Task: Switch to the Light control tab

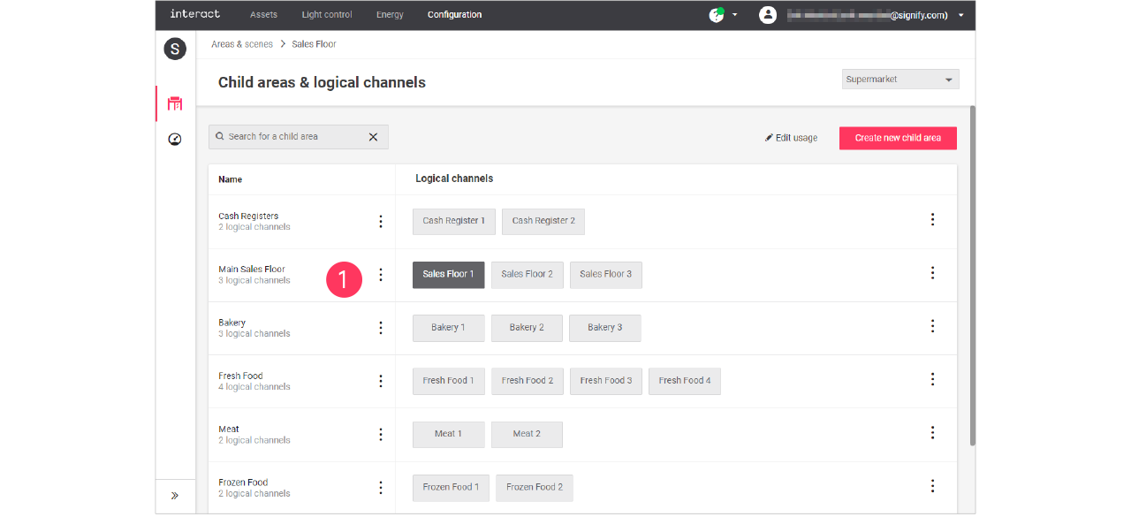Action: 327,15
